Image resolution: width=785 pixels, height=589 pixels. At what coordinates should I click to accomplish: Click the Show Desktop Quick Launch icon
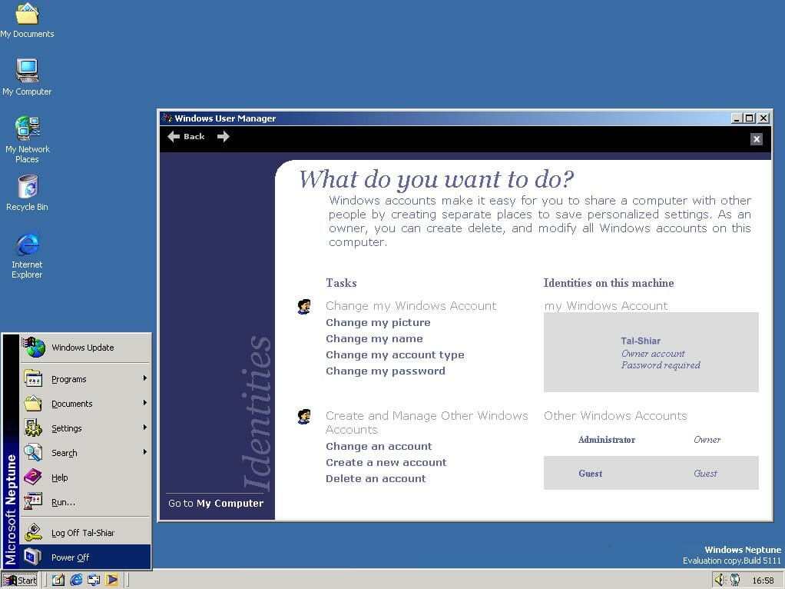58,580
